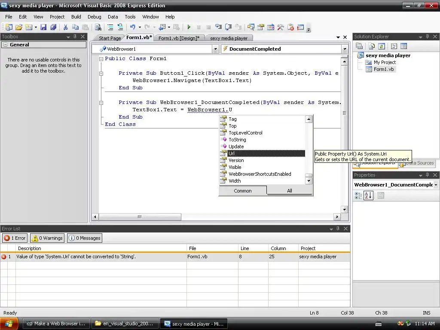
Task: Click the Copy toolbar icon
Action: pyautogui.click(x=75, y=27)
